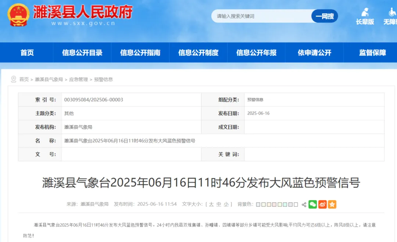The width and height of the screenshot is (397, 242).
Task: Share the article via WeChat icon
Action: (313, 204)
